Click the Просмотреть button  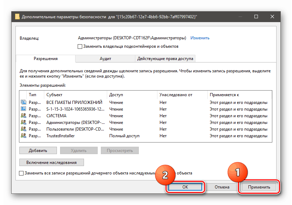pos(120,151)
